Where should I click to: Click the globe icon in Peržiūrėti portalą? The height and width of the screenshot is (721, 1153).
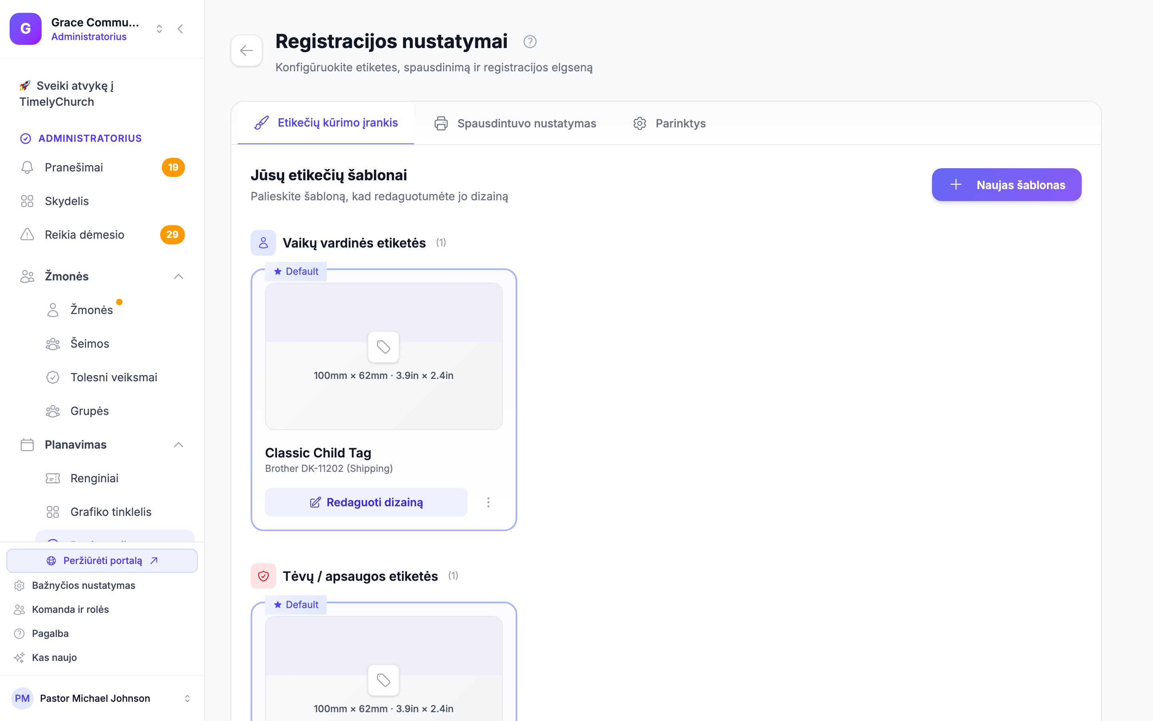tap(52, 561)
